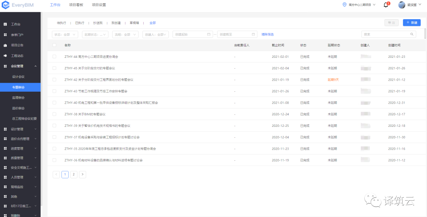Image resolution: width=427 pixels, height=217 pixels.
Task: Click calendar icon in 创建起始 field
Action: click(209, 34)
